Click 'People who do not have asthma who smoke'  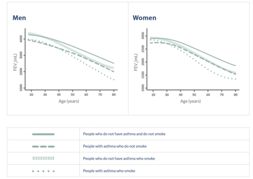(x=119, y=158)
